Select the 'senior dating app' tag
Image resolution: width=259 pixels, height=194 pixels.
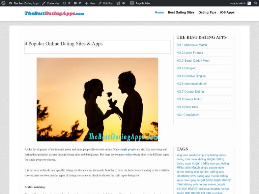(x=212, y=172)
